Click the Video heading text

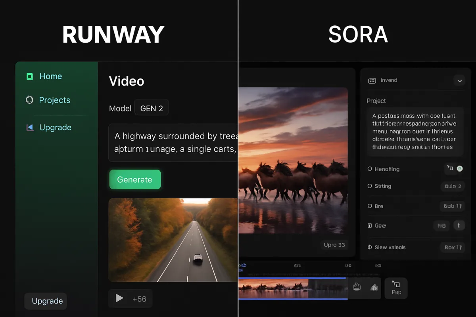[x=127, y=81]
